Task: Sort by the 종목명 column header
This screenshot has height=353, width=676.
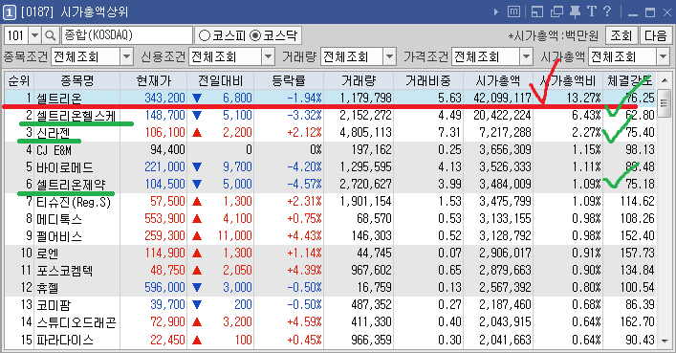Action: point(77,80)
